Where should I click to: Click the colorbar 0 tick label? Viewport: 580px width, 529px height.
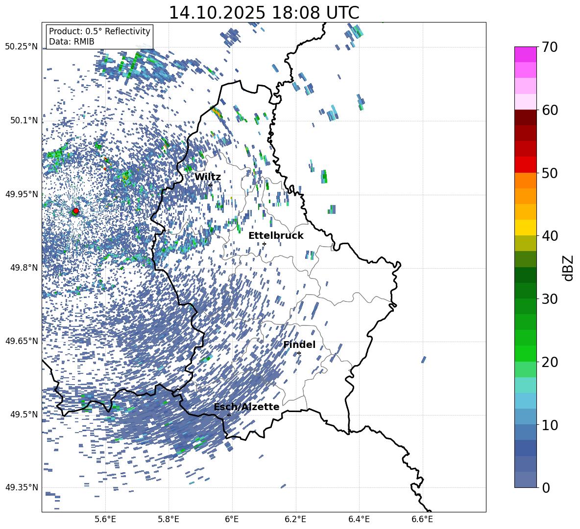coord(546,487)
